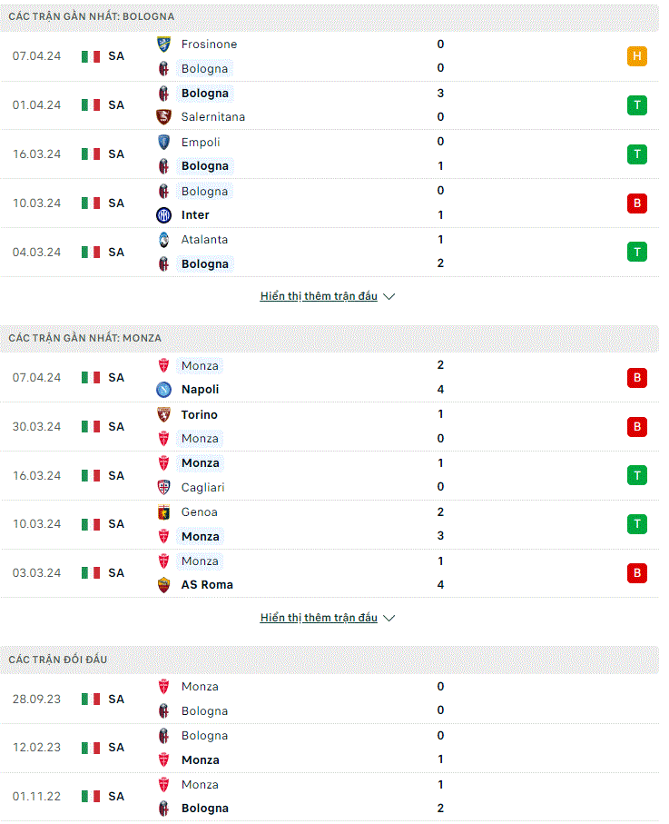
Task: Click the Inter Milan logo icon
Action: (163, 215)
